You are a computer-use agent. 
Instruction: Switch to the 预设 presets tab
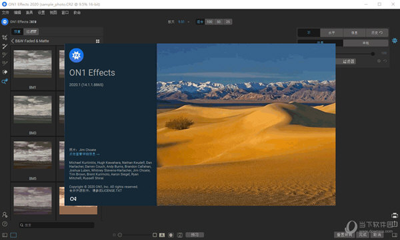tap(17, 31)
